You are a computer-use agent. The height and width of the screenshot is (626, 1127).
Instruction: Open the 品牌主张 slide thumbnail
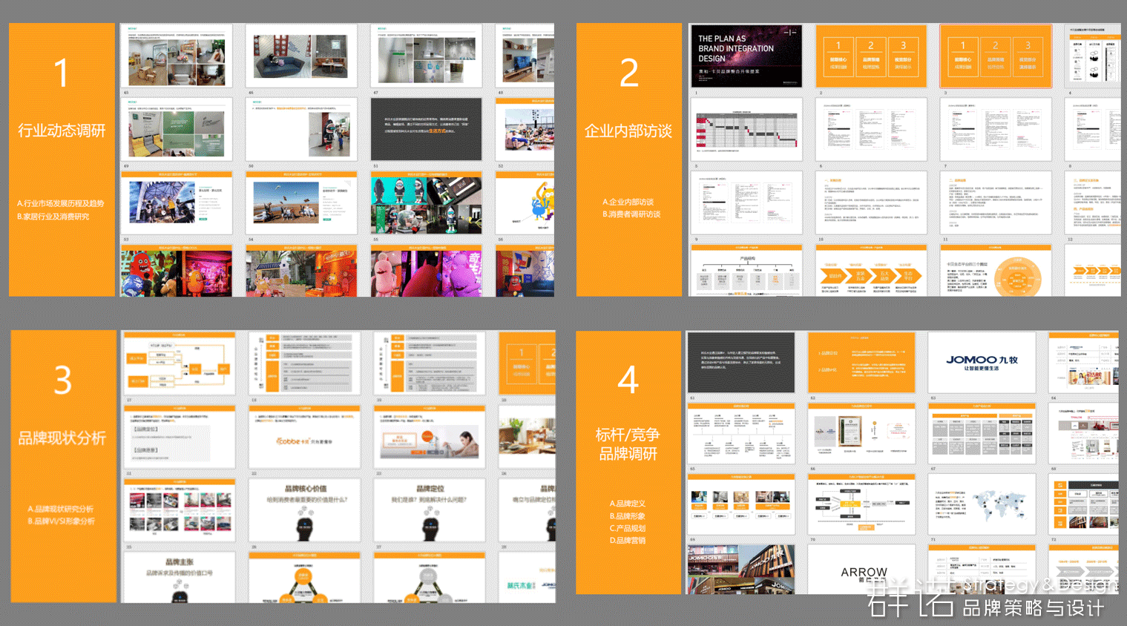tap(179, 576)
